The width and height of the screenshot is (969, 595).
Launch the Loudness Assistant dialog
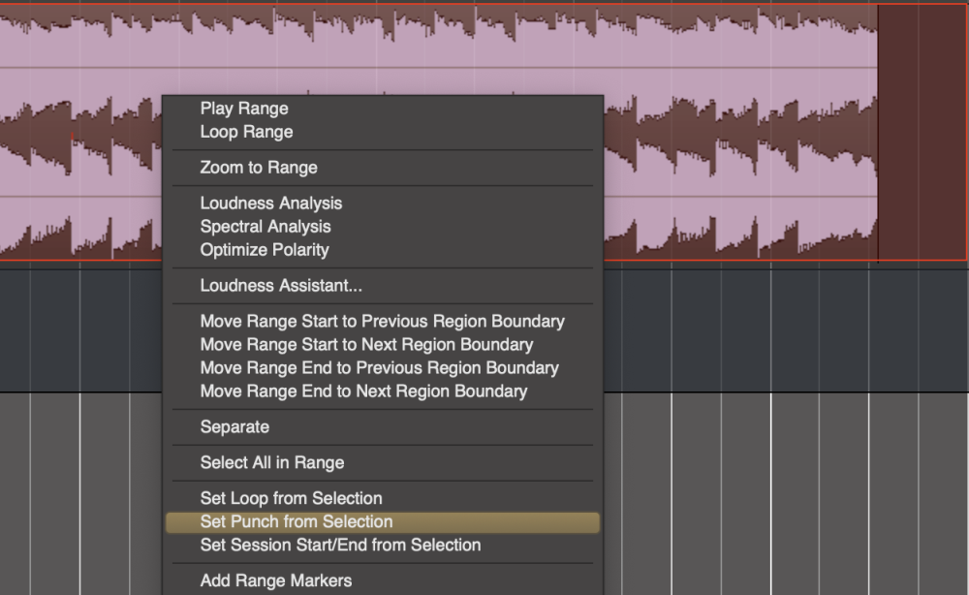[273, 285]
